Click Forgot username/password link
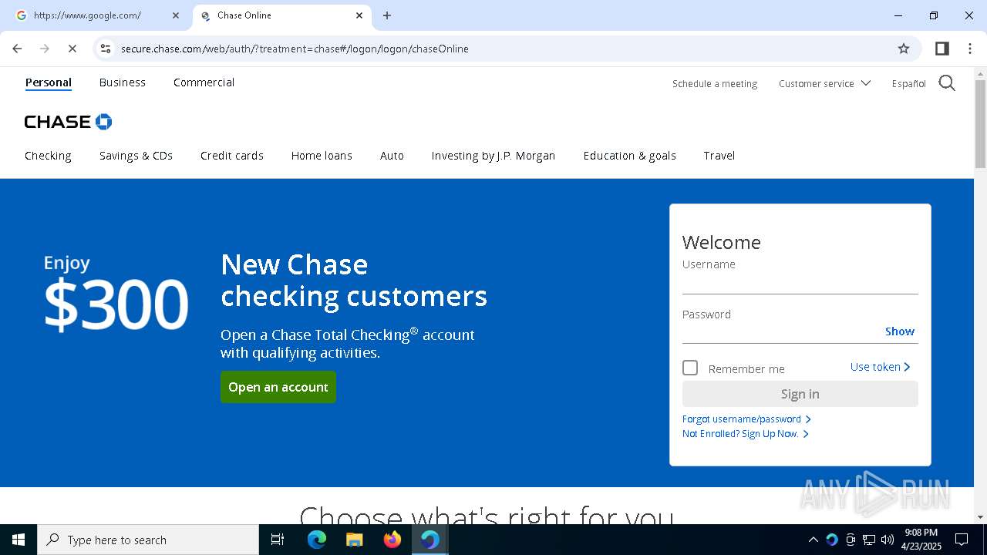The image size is (987, 555). [x=746, y=419]
